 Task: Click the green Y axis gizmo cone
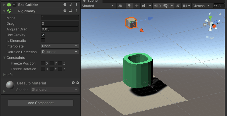pyautogui.click(x=210, y=18)
